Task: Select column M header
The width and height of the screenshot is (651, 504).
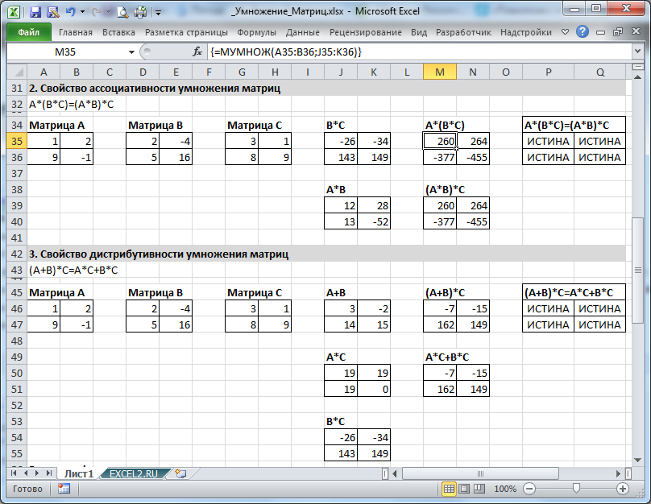Action: click(440, 72)
